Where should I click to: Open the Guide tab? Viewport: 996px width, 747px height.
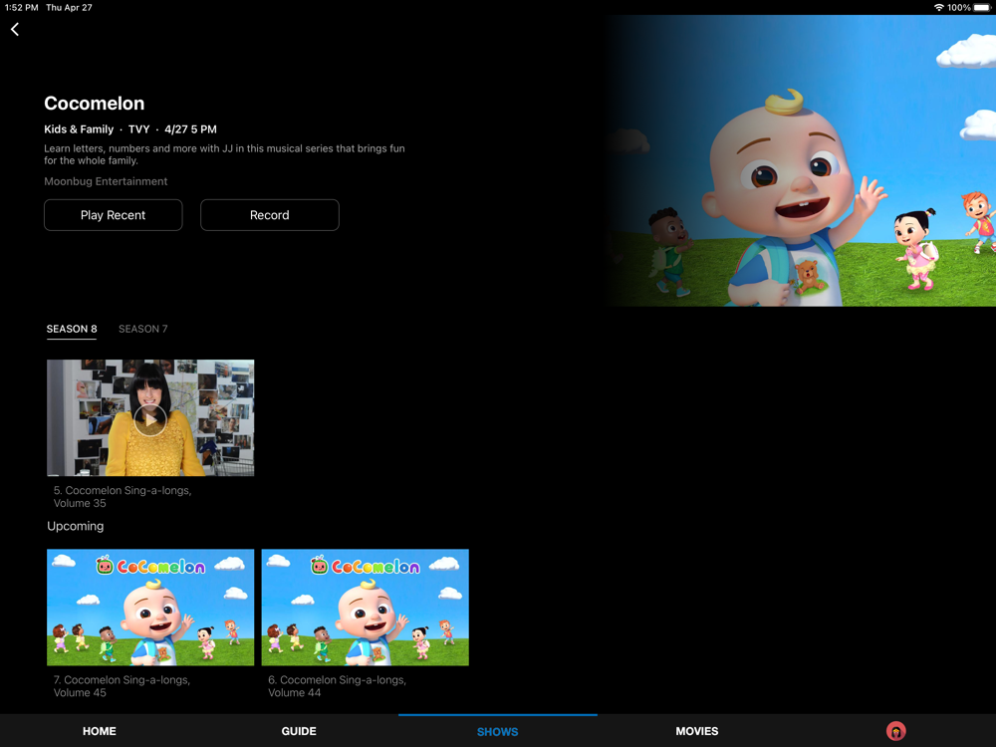[299, 731]
